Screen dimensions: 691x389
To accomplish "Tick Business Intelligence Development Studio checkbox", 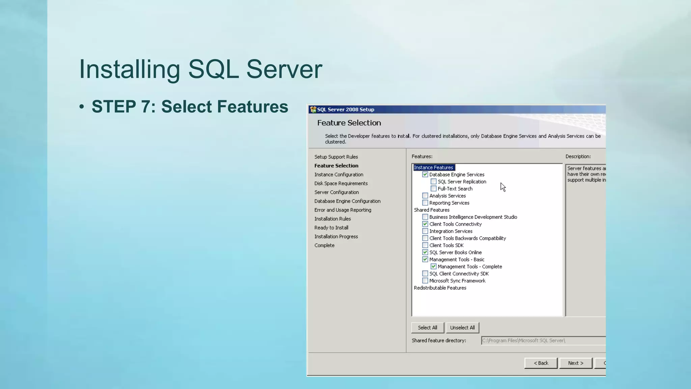I will pyautogui.click(x=425, y=217).
